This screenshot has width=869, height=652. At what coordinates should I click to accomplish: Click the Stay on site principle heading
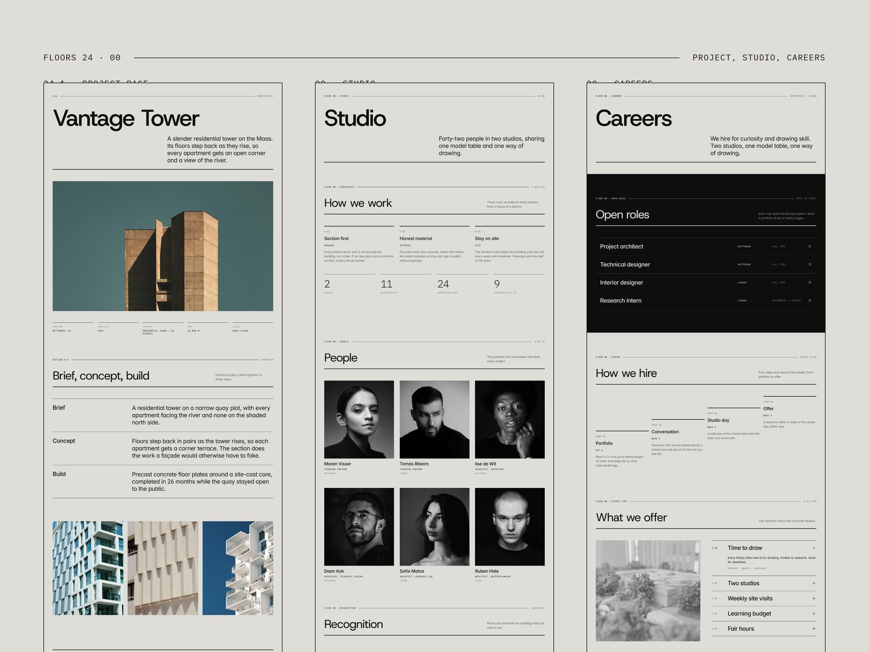(487, 239)
